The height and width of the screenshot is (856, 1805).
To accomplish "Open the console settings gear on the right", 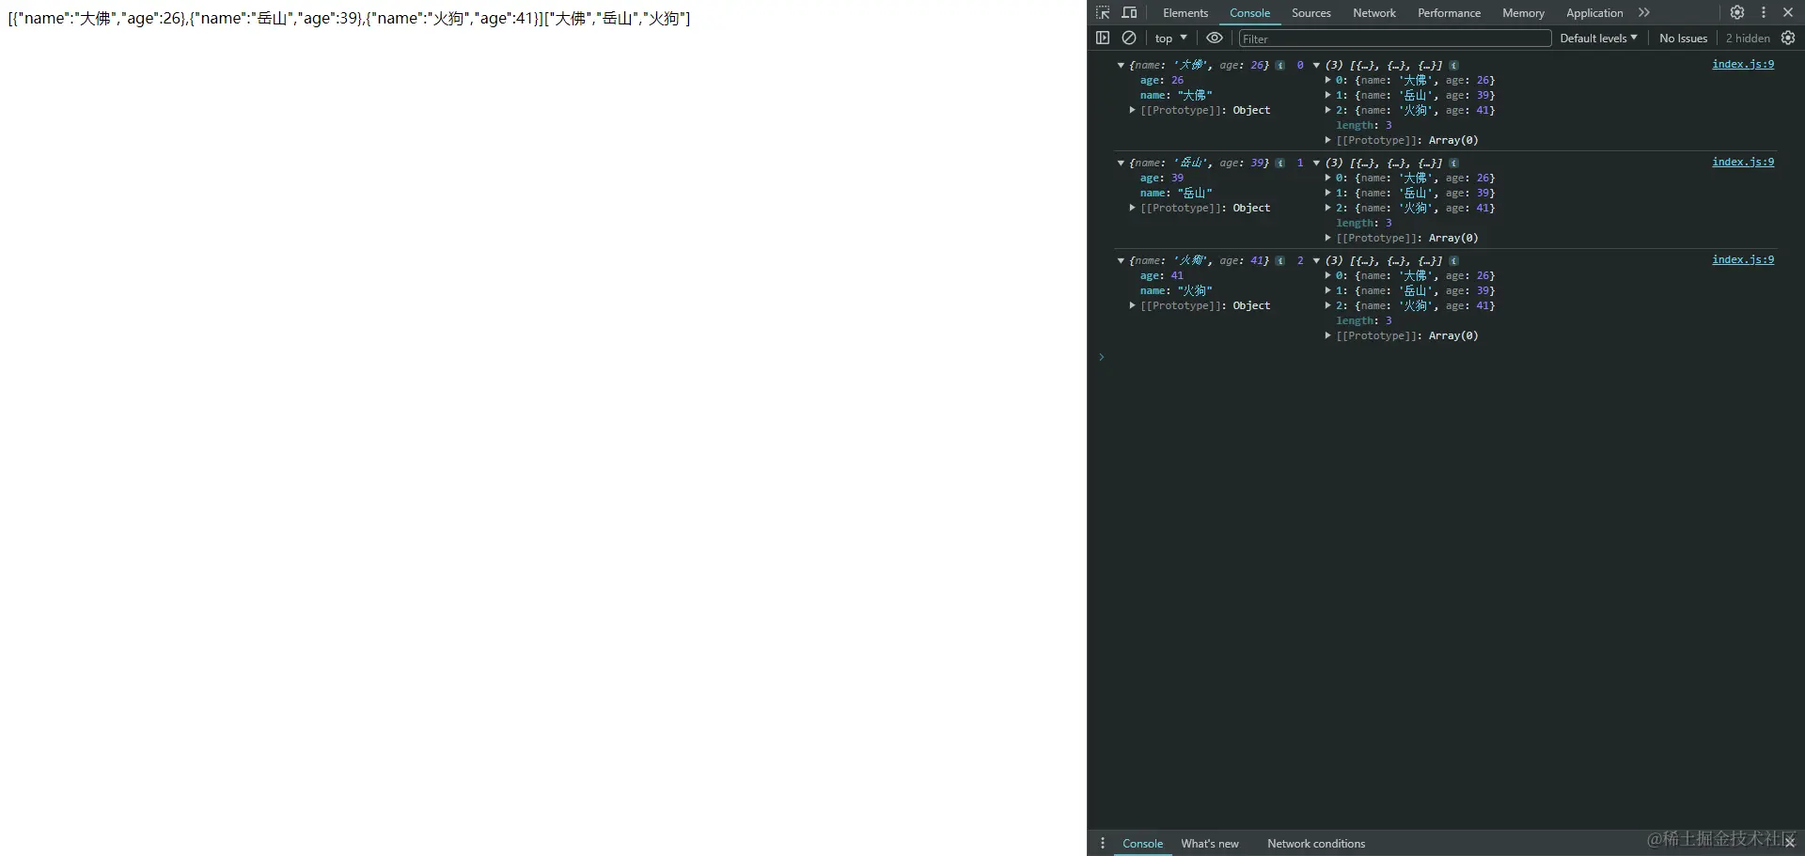I will [x=1789, y=38].
